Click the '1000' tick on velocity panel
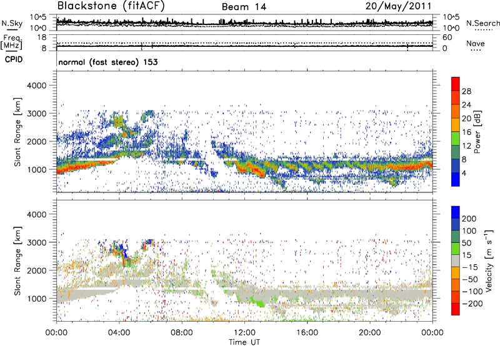The image size is (500, 346). (36, 299)
